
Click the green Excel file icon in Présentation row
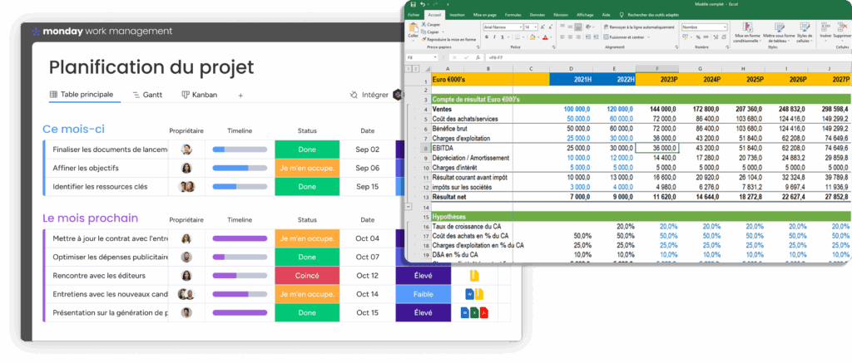coord(473,313)
